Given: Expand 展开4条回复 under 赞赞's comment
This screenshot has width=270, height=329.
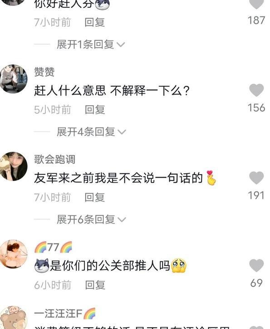Looking at the screenshot, I should point(91,132).
